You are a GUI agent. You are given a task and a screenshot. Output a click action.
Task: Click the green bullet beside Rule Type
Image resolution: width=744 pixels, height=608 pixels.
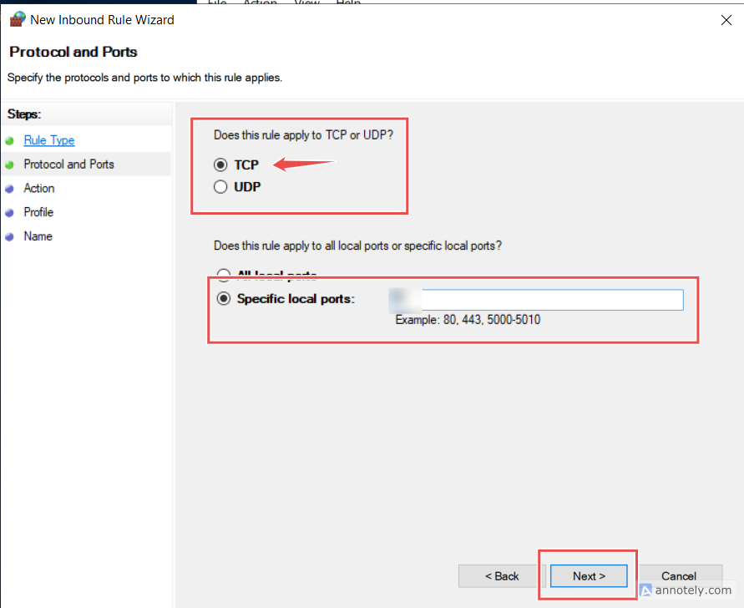[9, 140]
